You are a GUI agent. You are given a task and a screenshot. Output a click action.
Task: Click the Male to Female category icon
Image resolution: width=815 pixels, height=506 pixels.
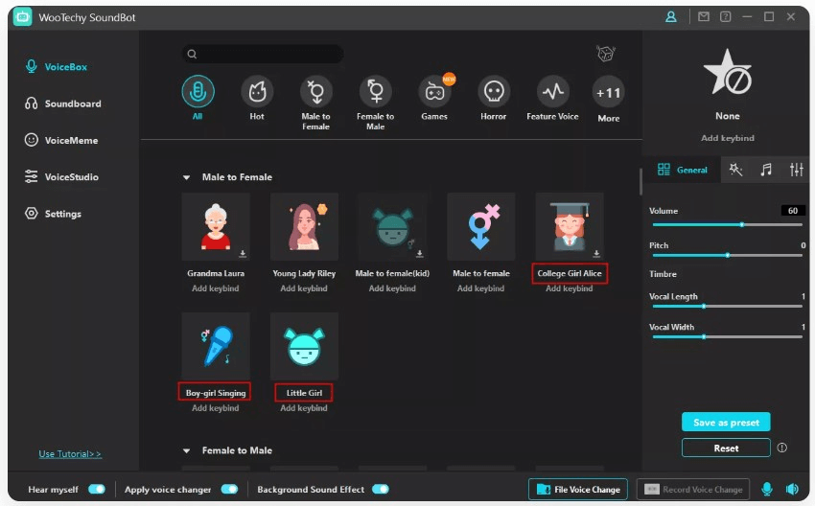point(316,92)
